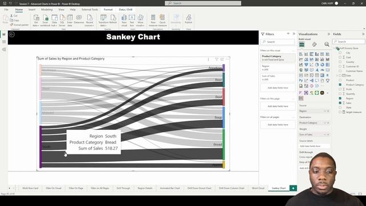
Task: Open the File menu
Action: pos(6,10)
